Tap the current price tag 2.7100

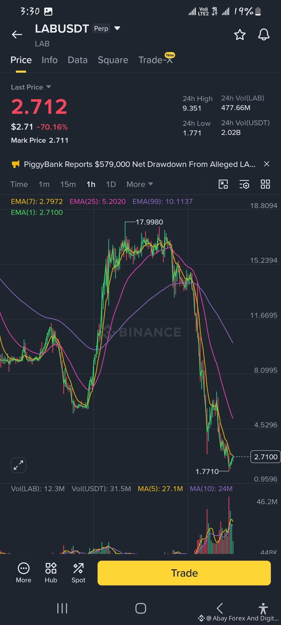click(265, 457)
